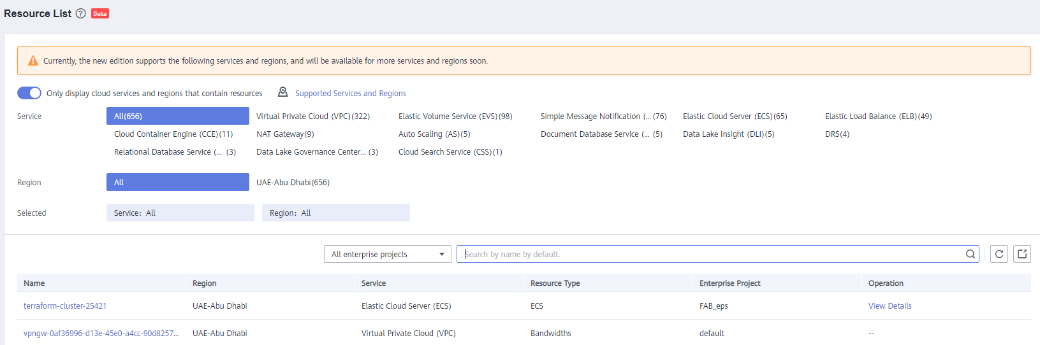Open Supported Services and Regions link

pyautogui.click(x=351, y=93)
